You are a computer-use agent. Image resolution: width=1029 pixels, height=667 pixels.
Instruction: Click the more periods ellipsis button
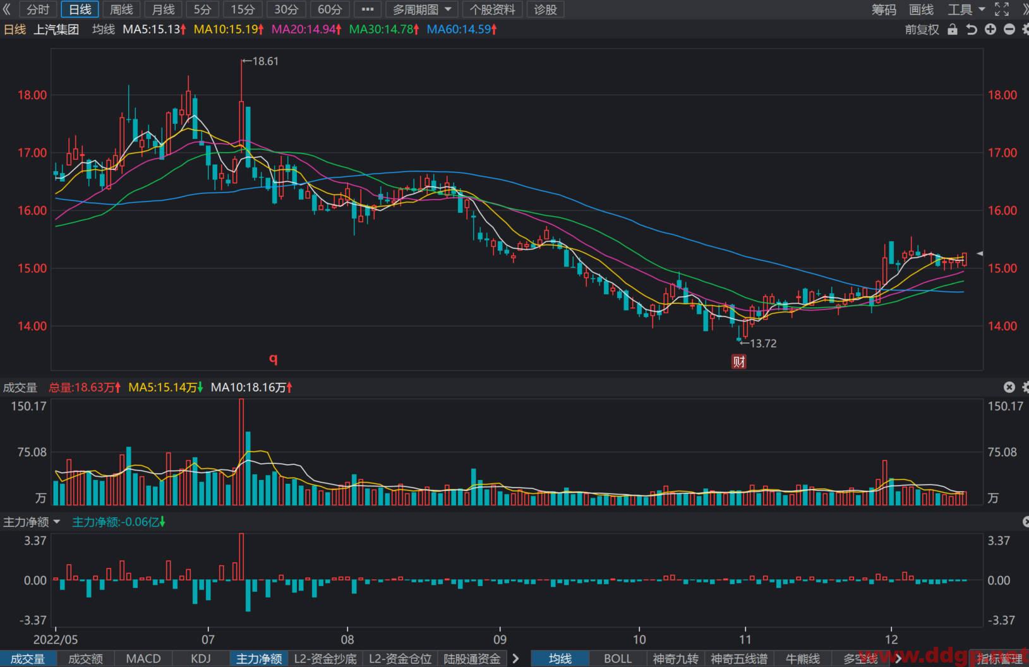tap(368, 9)
